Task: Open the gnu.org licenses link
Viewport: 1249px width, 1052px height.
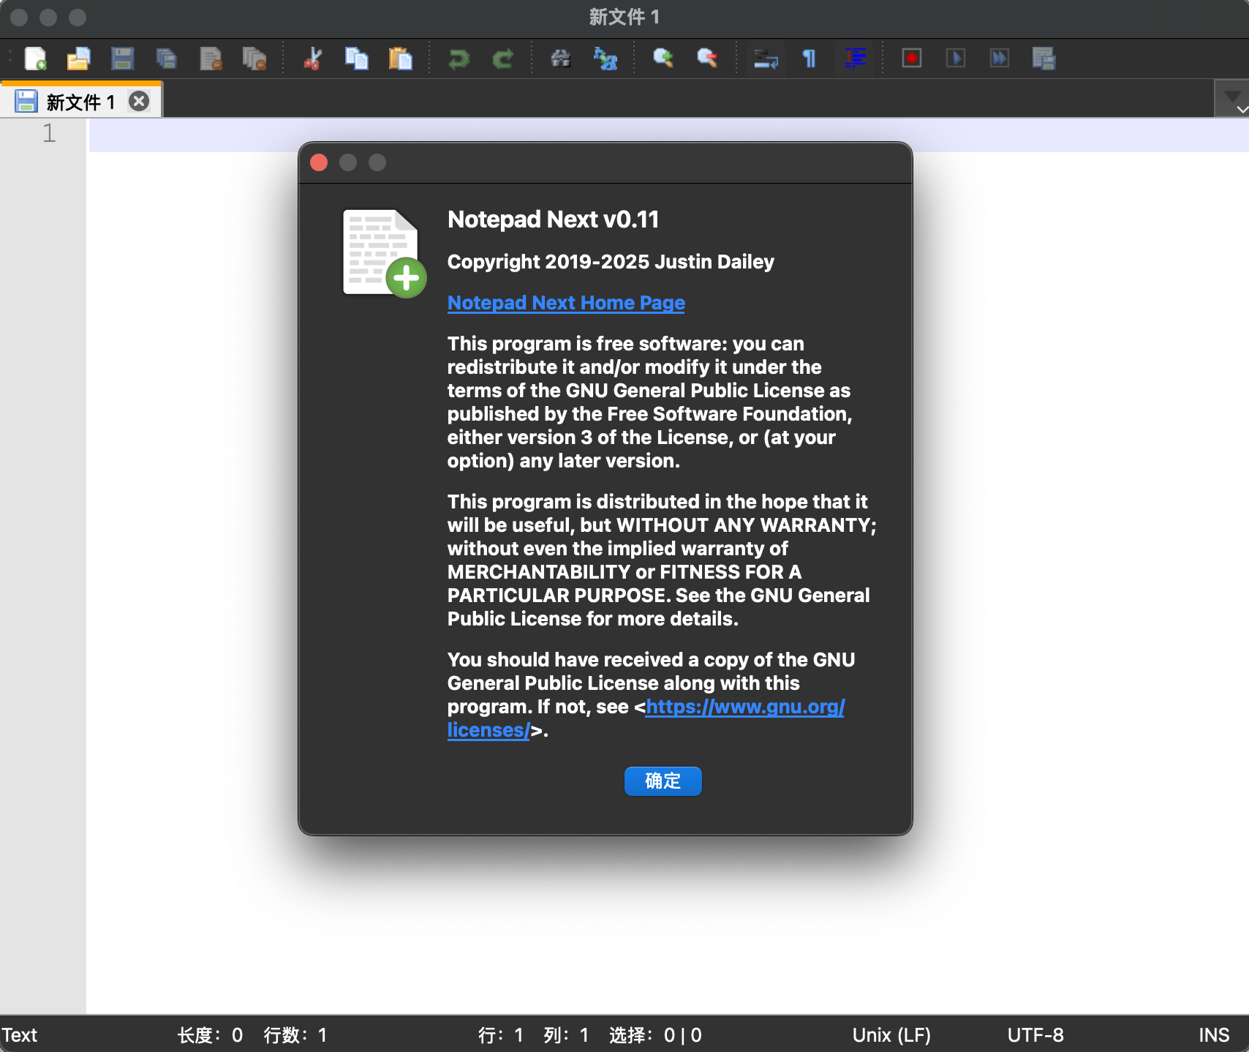Action: click(744, 707)
